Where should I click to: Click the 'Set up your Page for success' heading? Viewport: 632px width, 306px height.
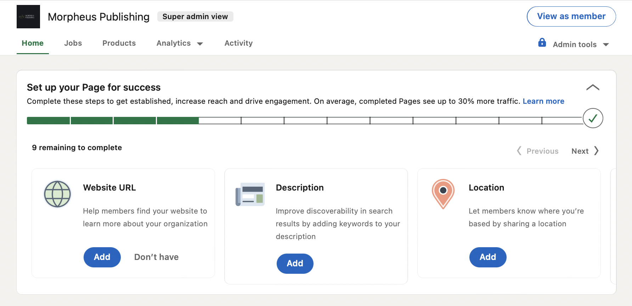pos(94,87)
